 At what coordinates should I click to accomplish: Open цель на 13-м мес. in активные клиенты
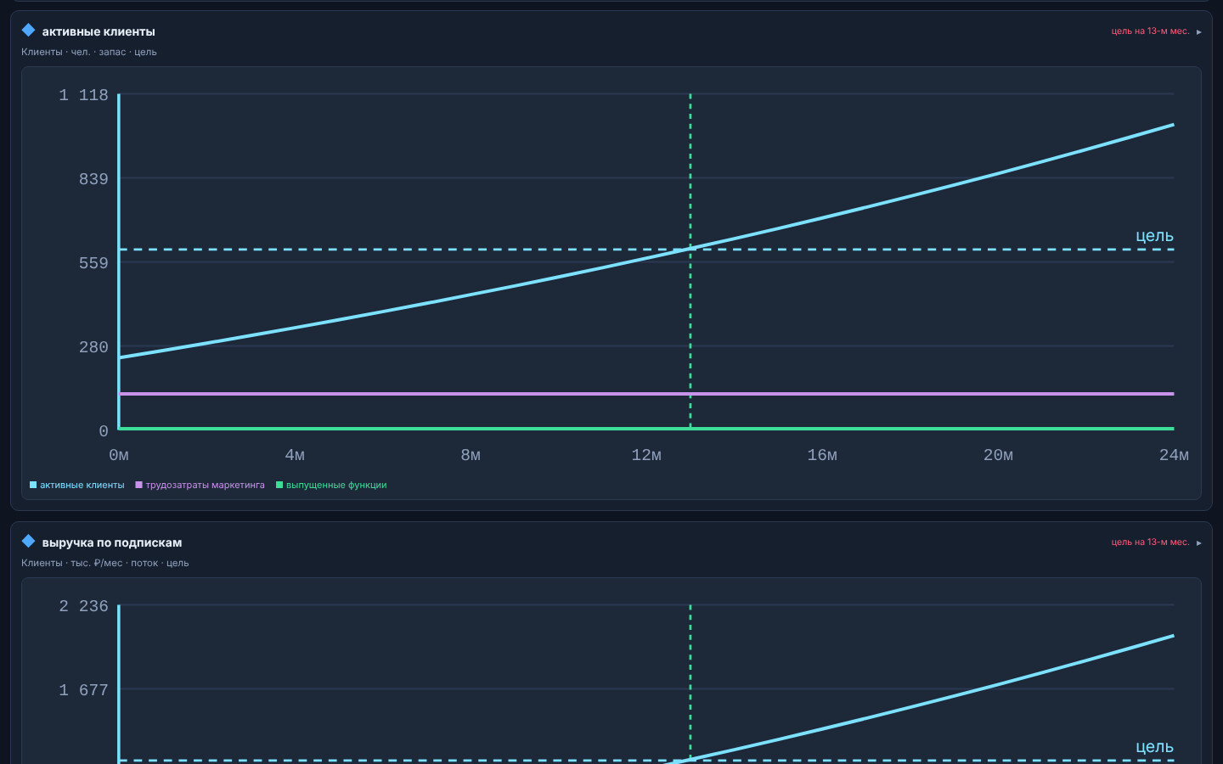1150,31
